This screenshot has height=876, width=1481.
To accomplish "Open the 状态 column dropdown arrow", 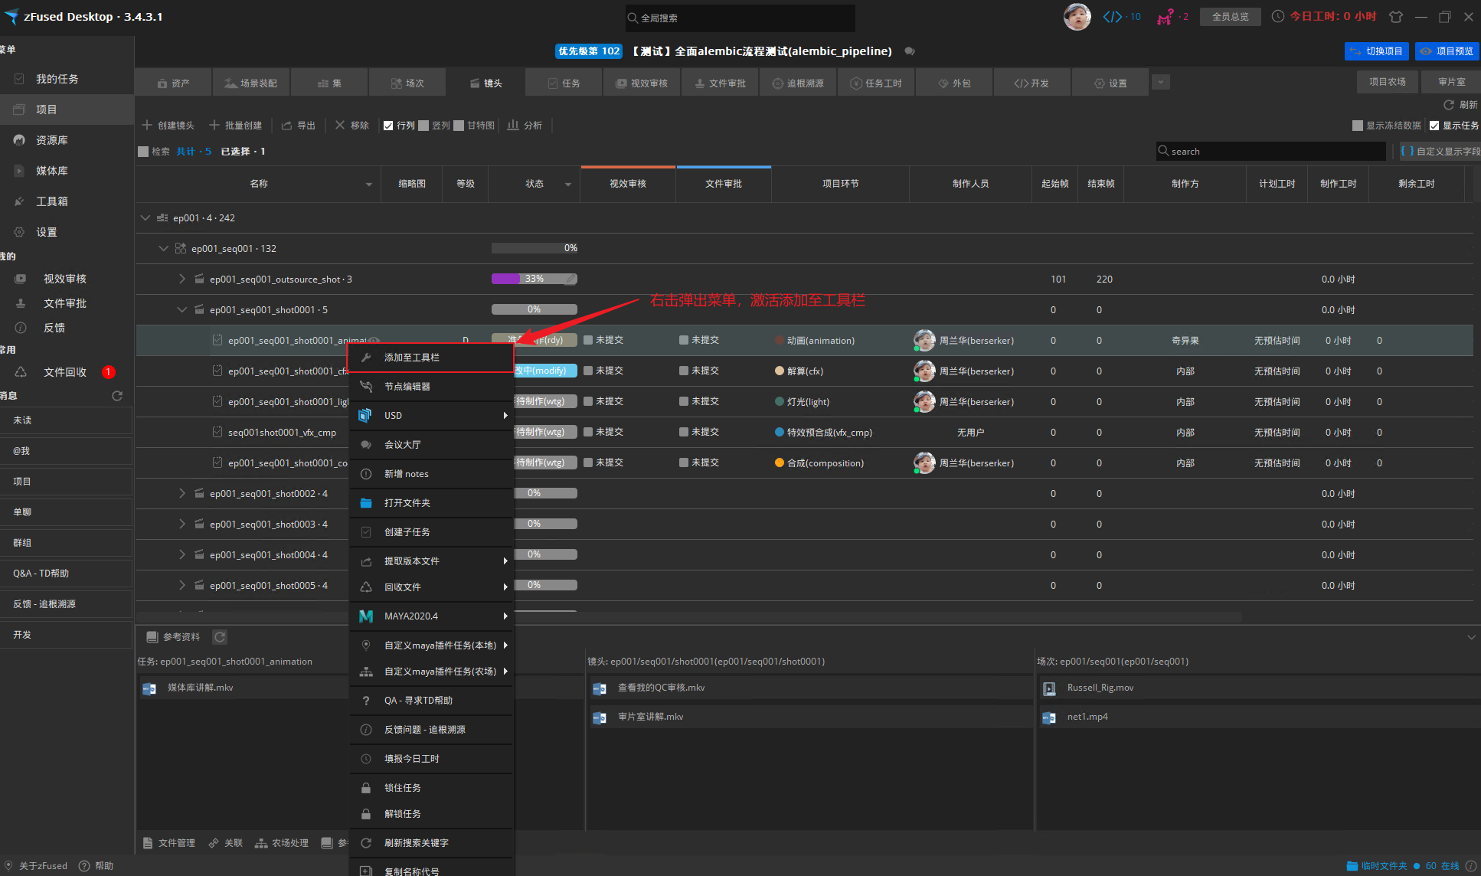I will [568, 185].
